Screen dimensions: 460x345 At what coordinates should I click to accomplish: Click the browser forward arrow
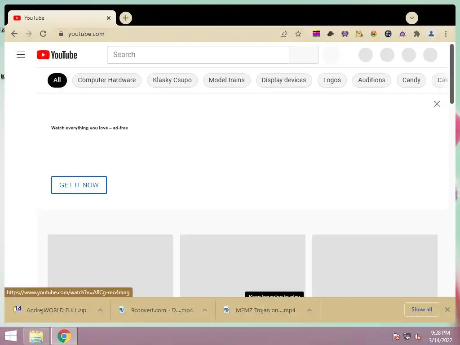(x=29, y=34)
